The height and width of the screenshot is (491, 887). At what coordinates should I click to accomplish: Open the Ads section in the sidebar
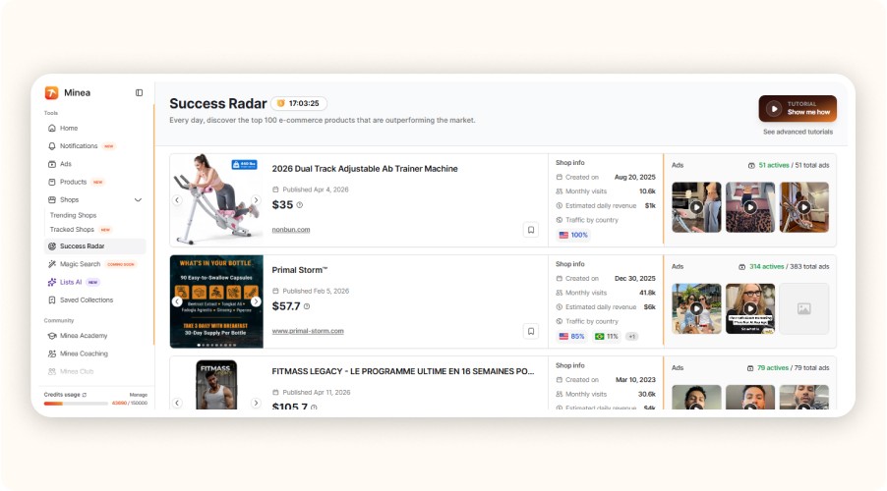[66, 164]
